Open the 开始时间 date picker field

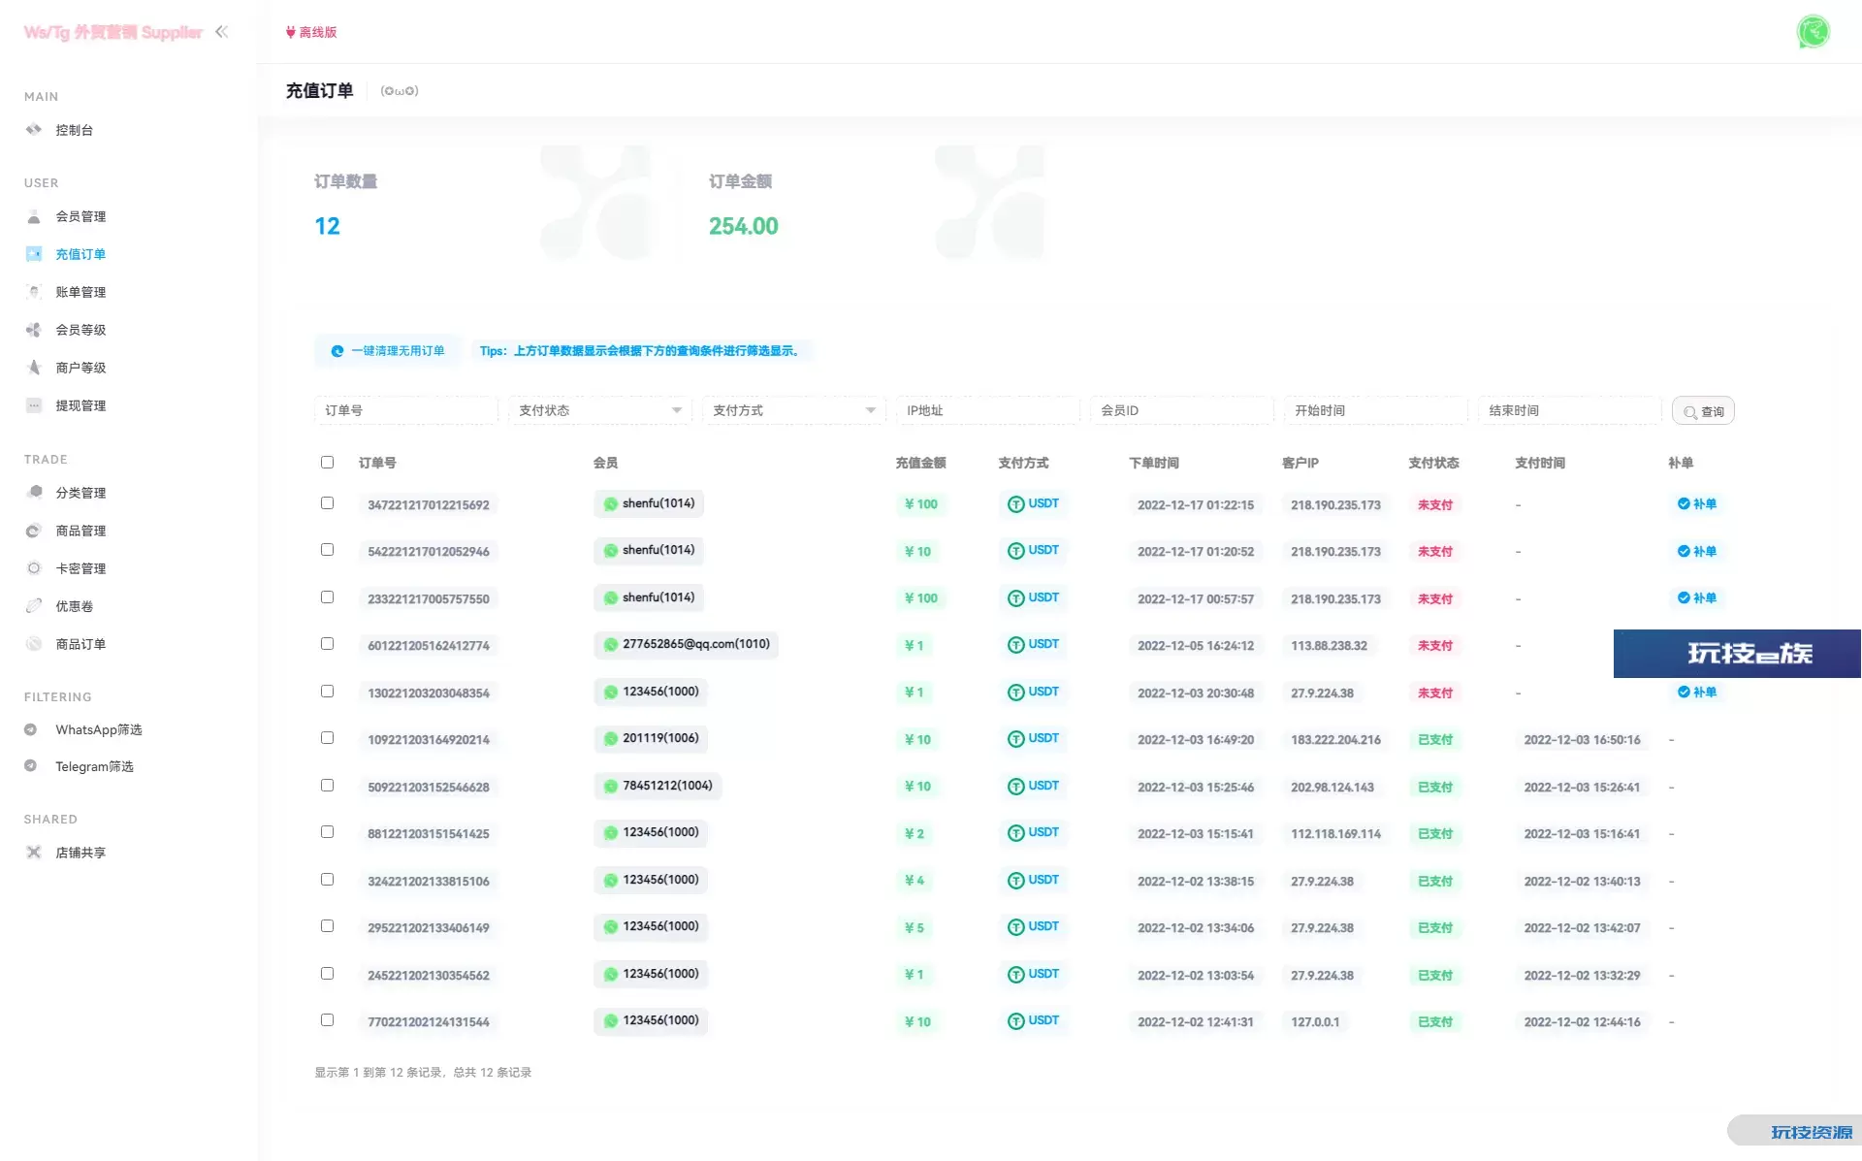[1375, 410]
